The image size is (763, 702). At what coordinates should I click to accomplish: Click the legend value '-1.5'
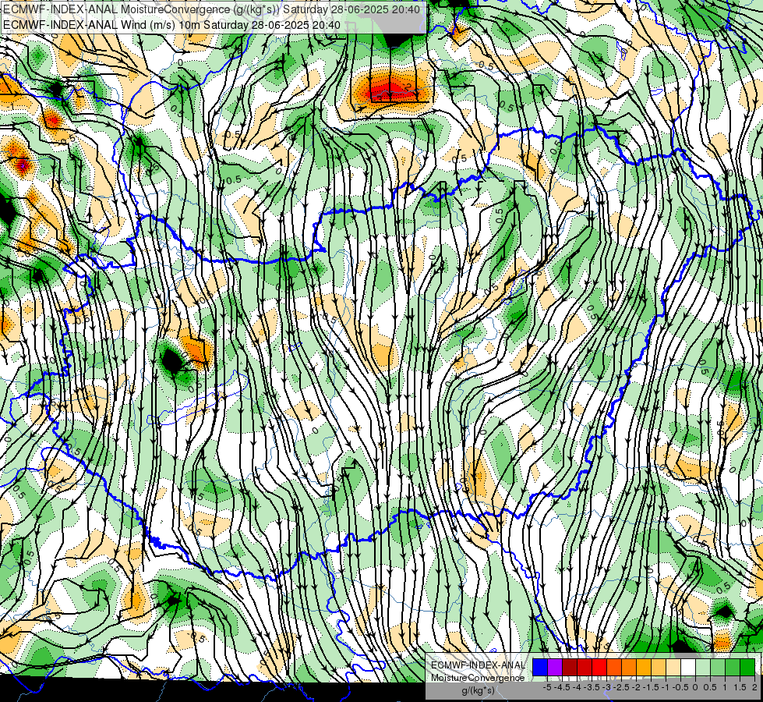click(x=651, y=687)
